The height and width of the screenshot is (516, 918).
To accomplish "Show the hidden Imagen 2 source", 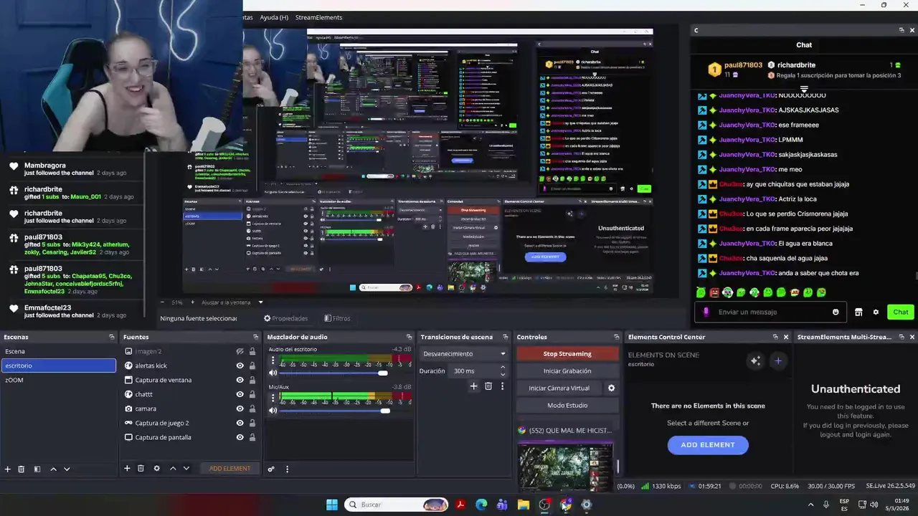I will (240, 351).
